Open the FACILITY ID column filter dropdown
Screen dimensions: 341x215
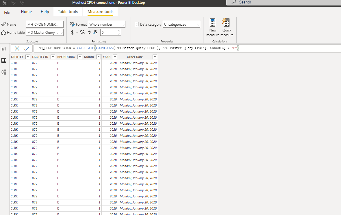(x=53, y=57)
